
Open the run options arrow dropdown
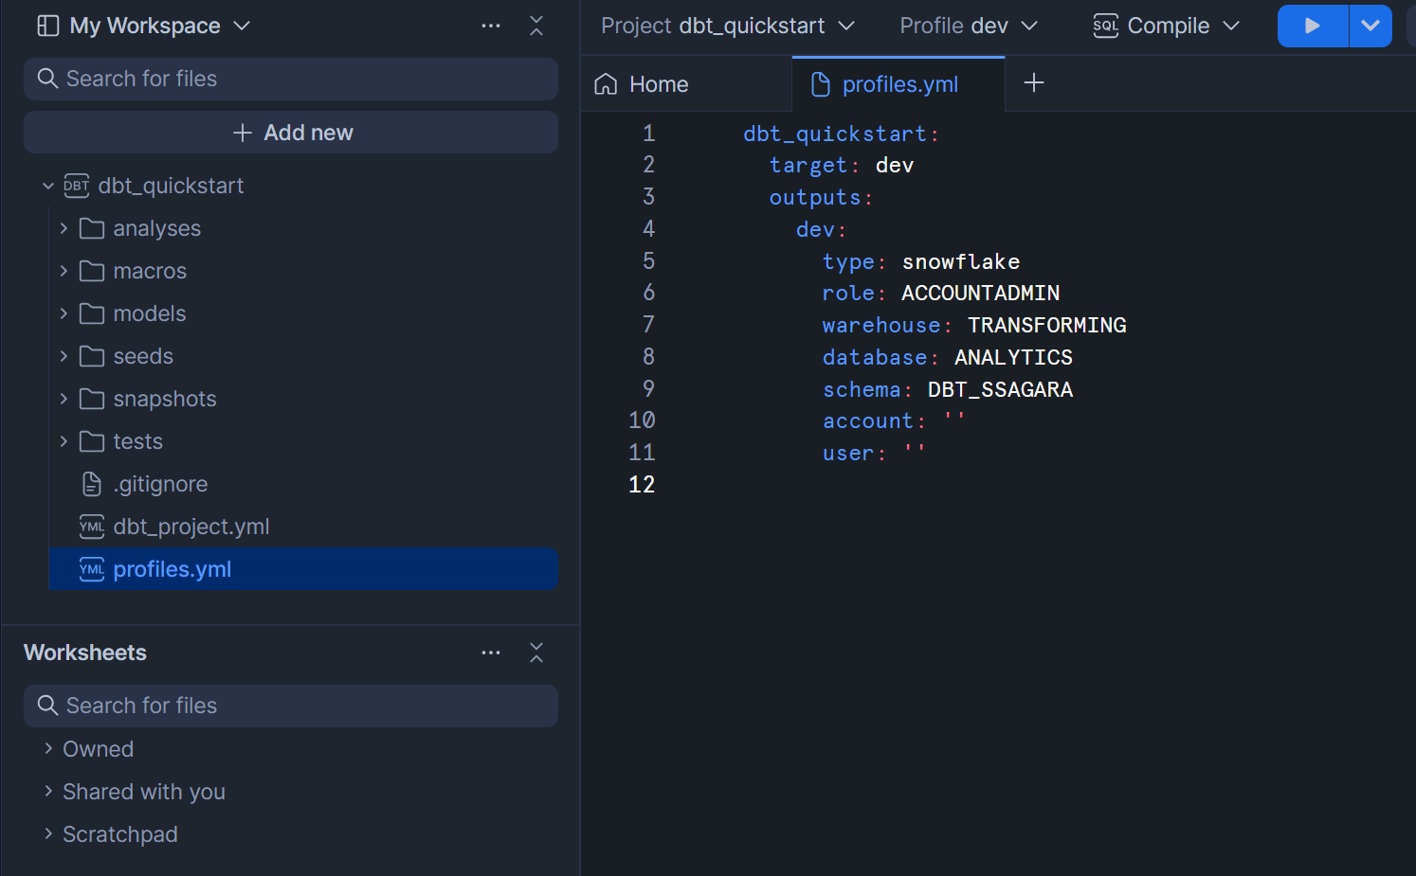[x=1371, y=26]
